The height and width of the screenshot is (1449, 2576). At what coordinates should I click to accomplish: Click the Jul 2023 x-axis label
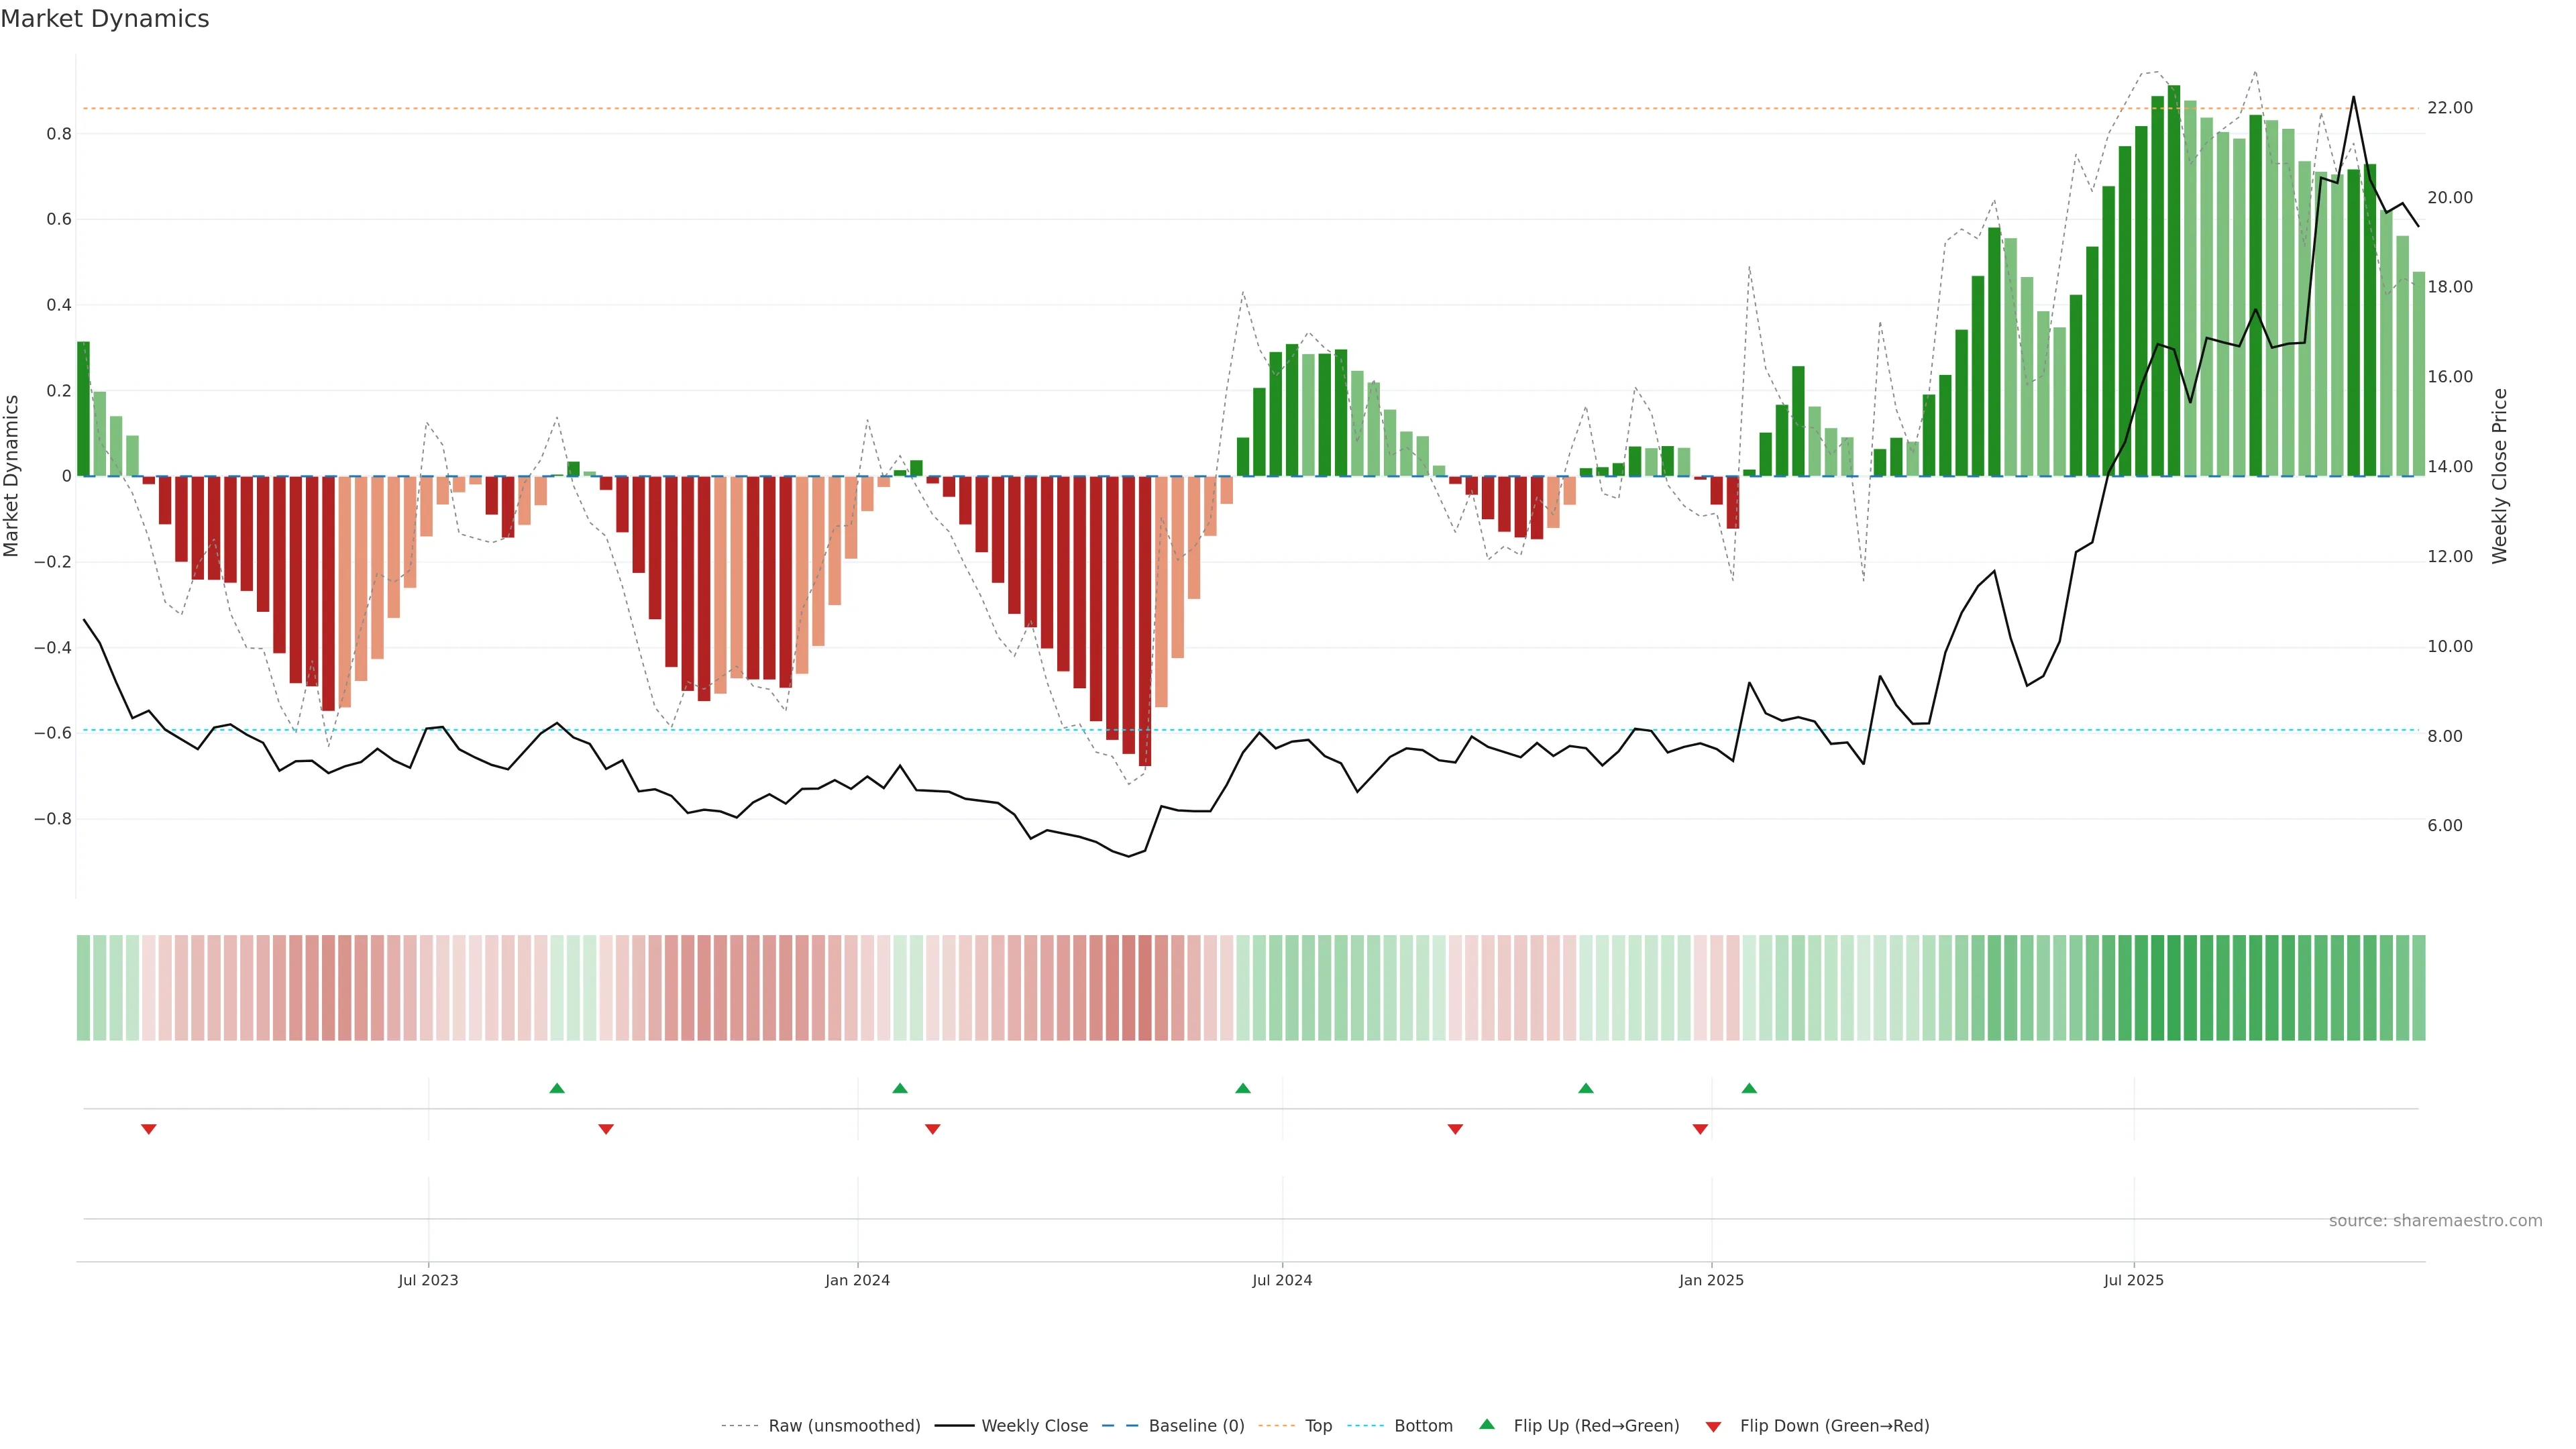(428, 1280)
